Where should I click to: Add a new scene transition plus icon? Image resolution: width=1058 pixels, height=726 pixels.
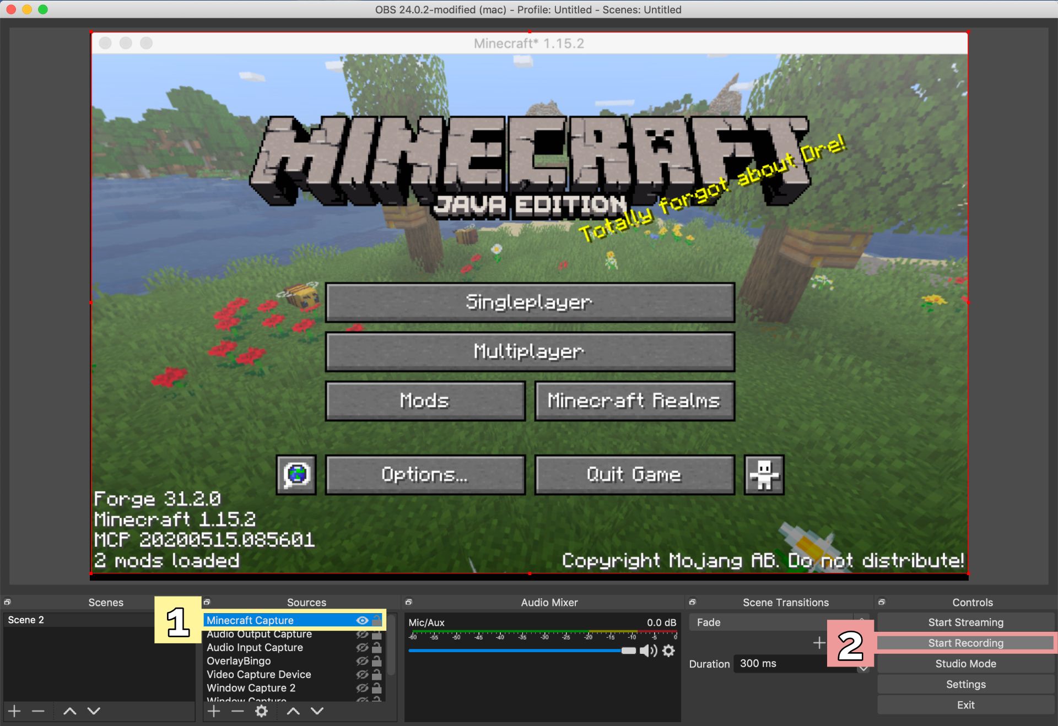coord(819,643)
